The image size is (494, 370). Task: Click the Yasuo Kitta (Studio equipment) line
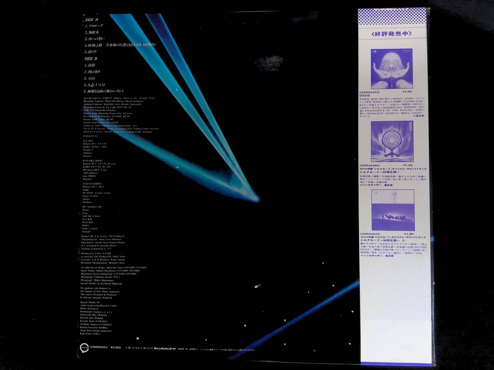[x=96, y=331]
